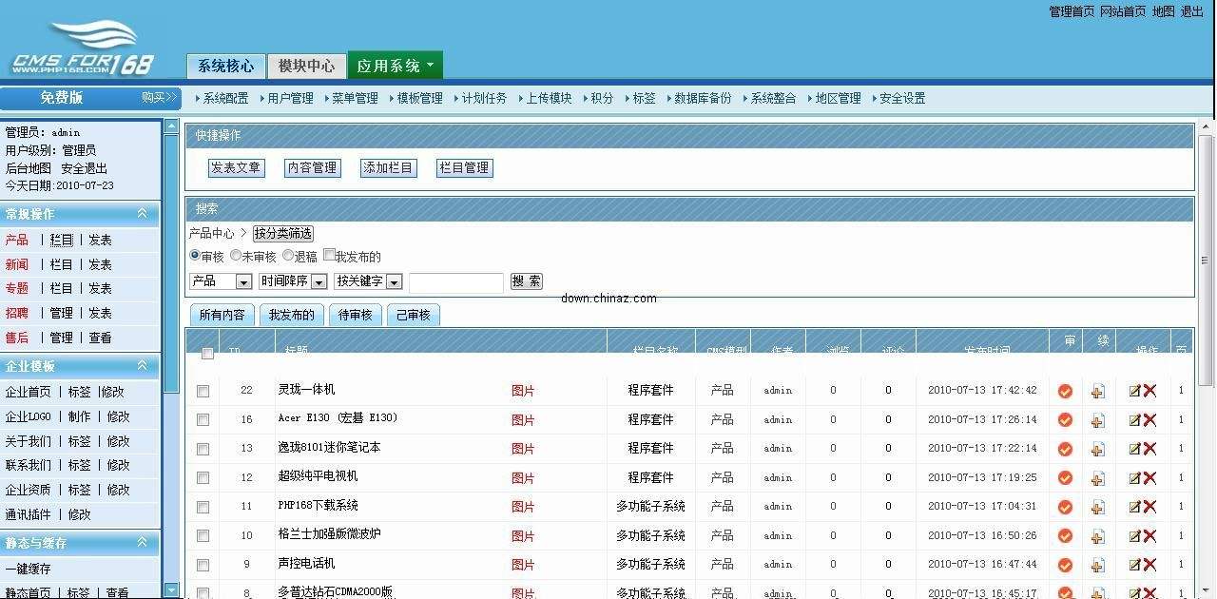Image resolution: width=1217 pixels, height=599 pixels.
Task: Click the CMS FOR 168 logo
Action: (x=82, y=49)
